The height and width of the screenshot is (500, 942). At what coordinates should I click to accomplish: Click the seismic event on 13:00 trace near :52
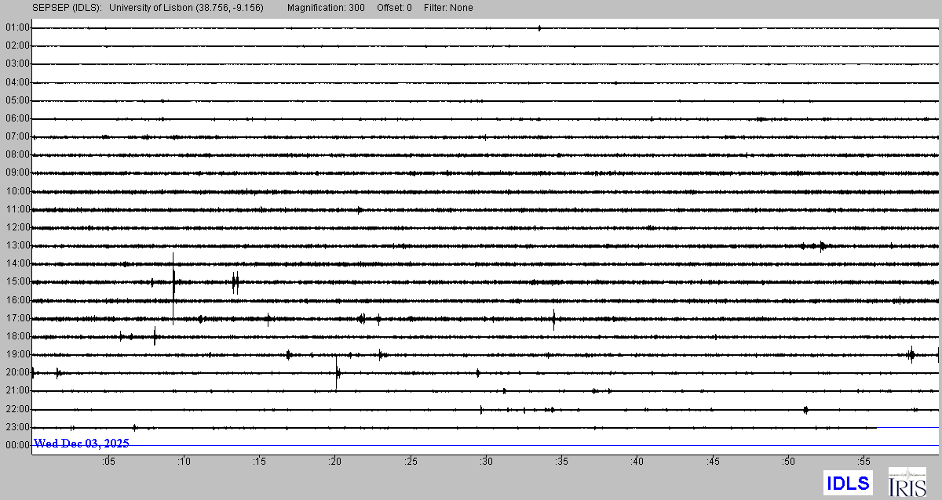click(821, 246)
